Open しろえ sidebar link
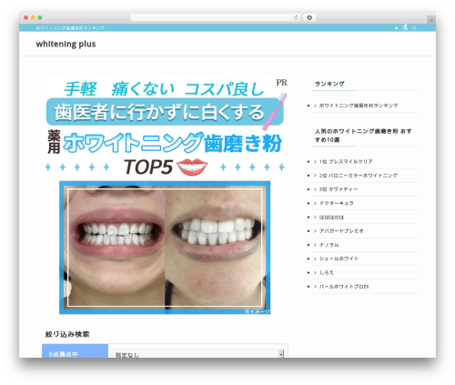The width and height of the screenshot is (455, 385). click(327, 272)
